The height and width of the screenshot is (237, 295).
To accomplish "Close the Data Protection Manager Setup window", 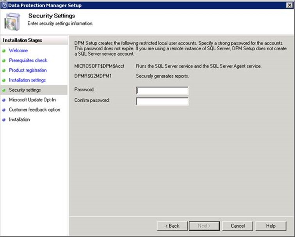I will click(290, 5).
